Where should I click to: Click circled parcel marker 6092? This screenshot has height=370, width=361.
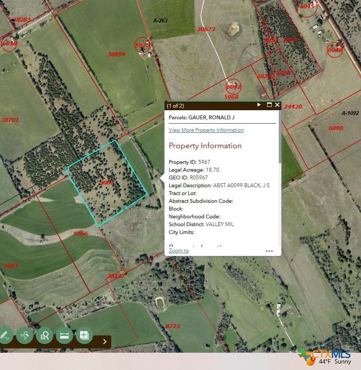[233, 86]
